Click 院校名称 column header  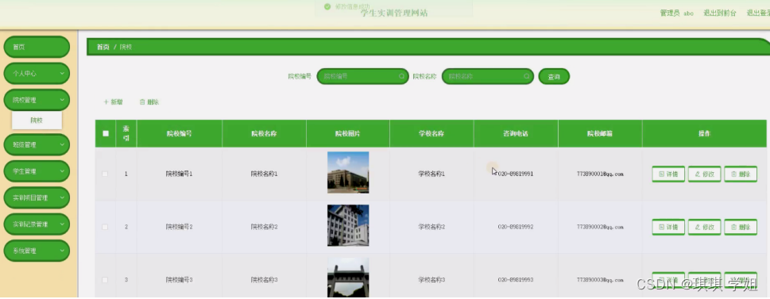point(264,133)
